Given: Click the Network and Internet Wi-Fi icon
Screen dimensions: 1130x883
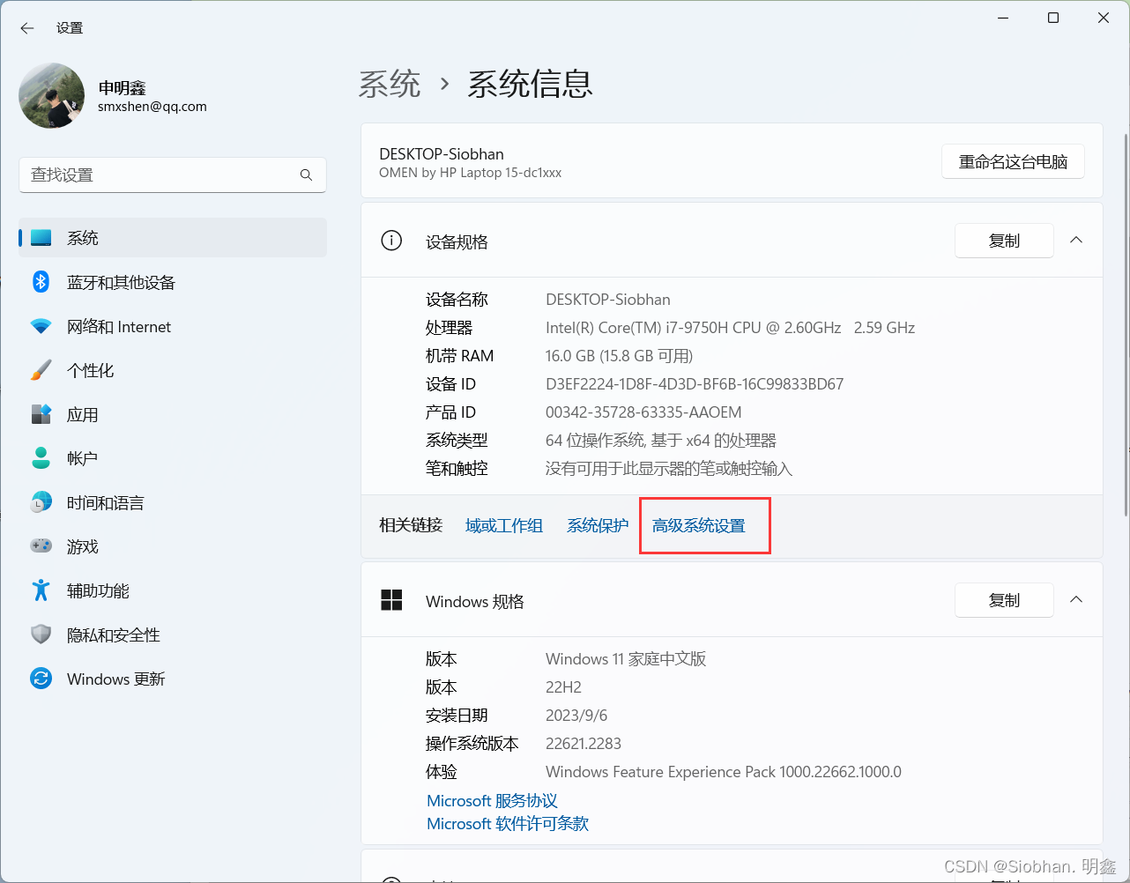Looking at the screenshot, I should click(41, 326).
